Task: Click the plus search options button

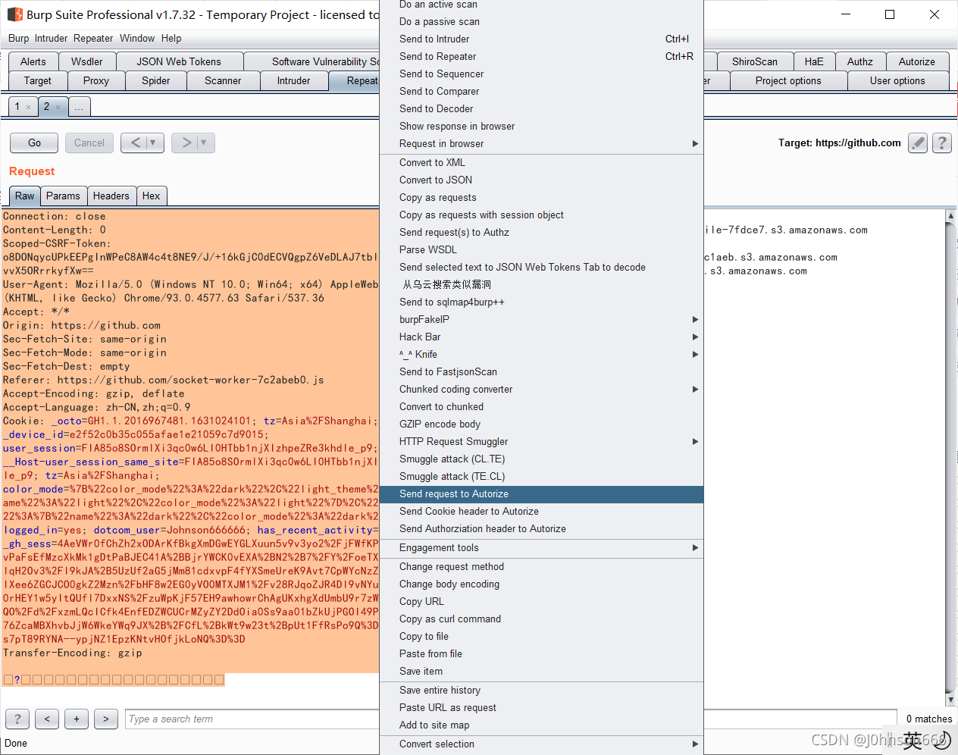Action: tap(77, 719)
